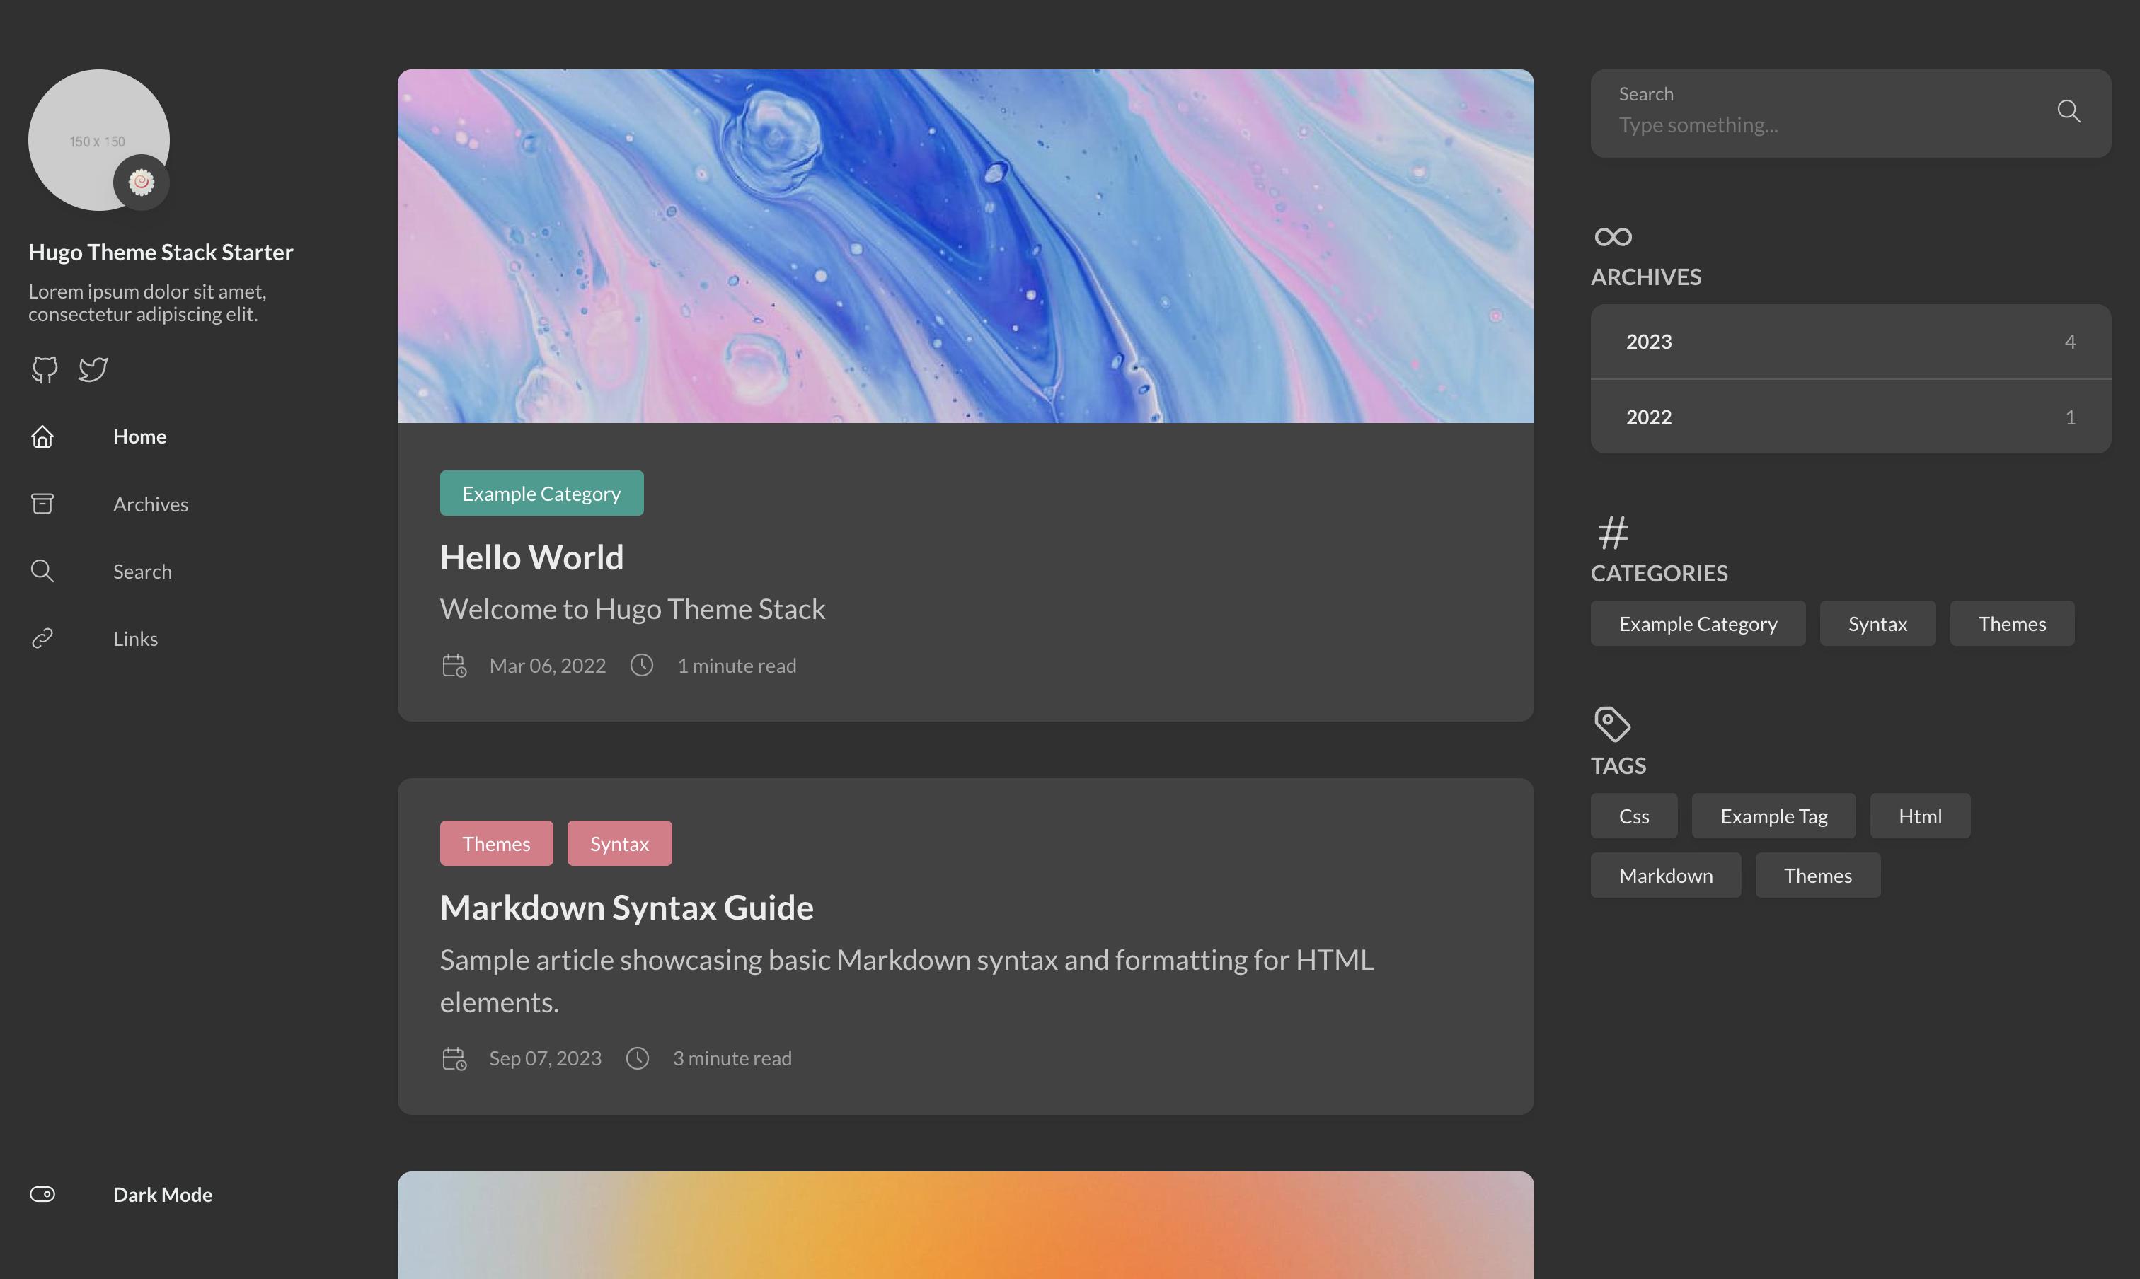The image size is (2140, 1279).
Task: Click the Home house icon
Action: coord(42,437)
